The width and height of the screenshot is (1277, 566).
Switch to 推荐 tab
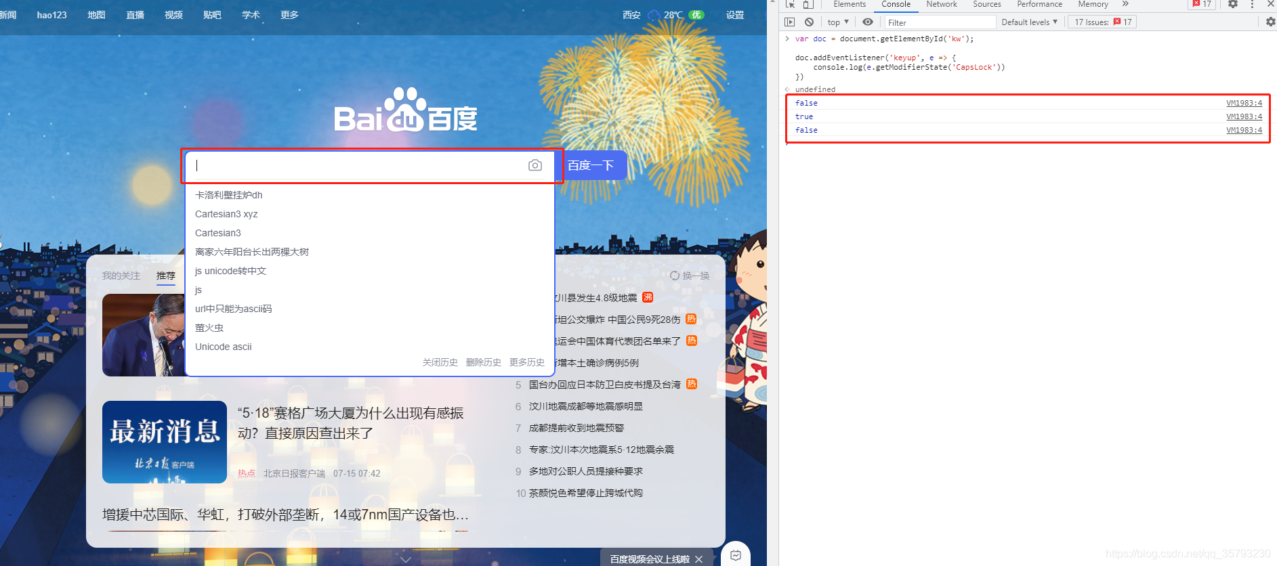[166, 276]
